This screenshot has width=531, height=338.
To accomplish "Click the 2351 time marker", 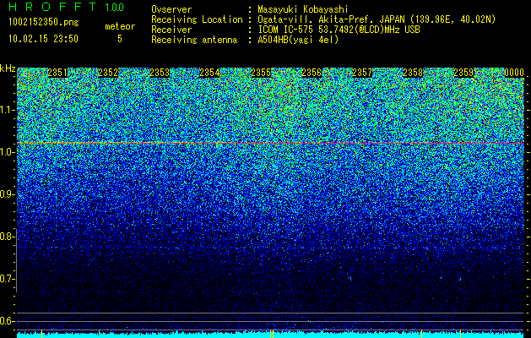I will [x=57, y=73].
